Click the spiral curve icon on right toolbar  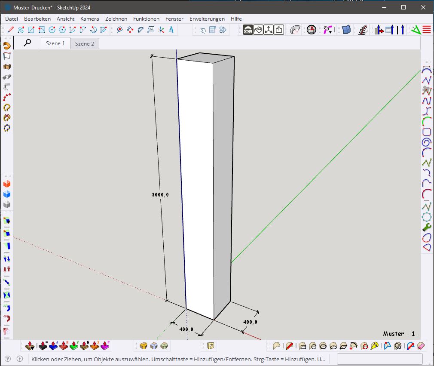point(427,142)
